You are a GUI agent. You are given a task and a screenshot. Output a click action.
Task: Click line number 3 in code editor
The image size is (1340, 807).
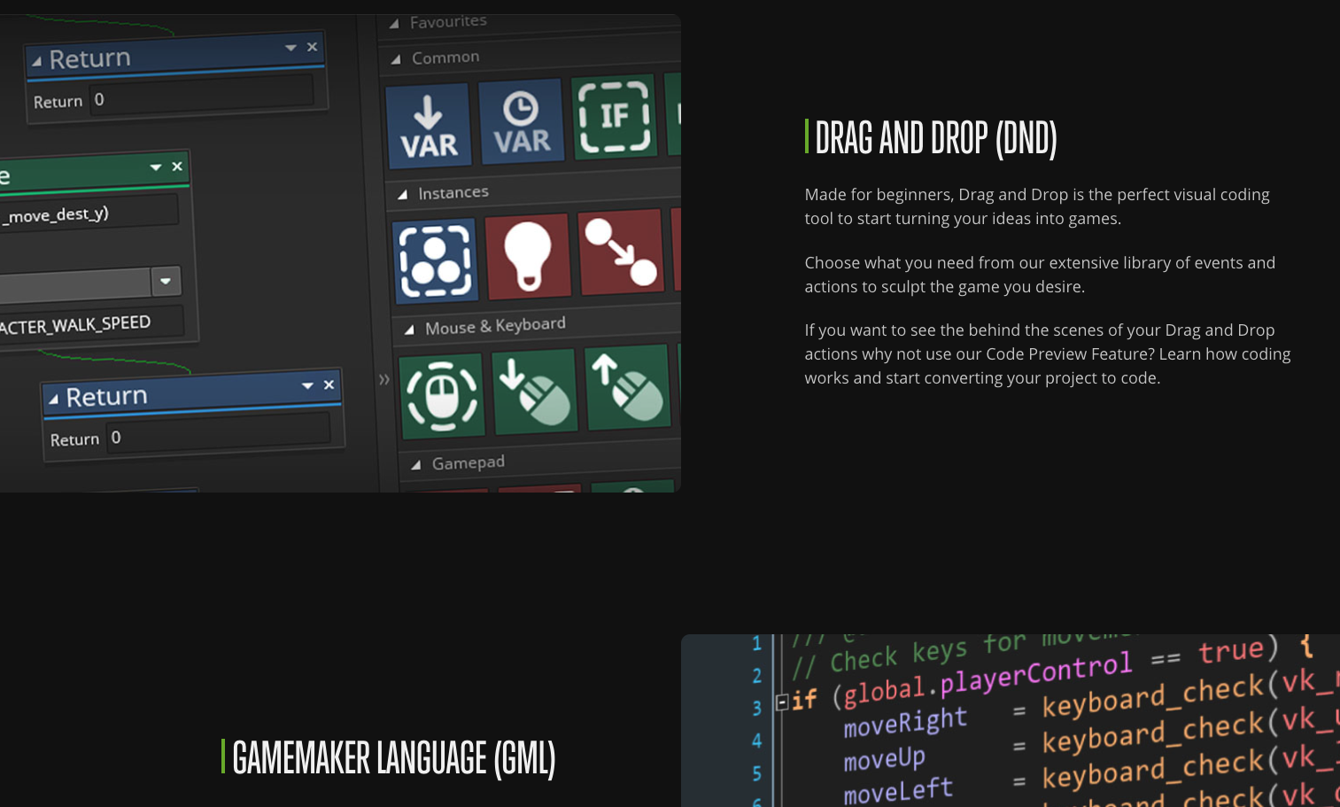757,708
